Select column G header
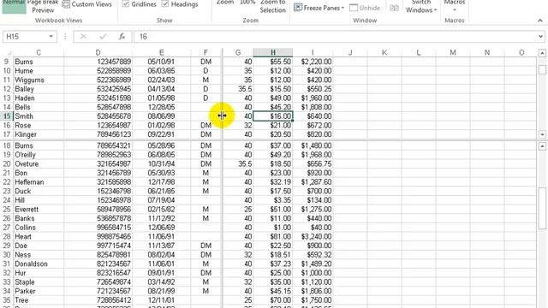Viewport: 548px width, 308px height. 238,52
